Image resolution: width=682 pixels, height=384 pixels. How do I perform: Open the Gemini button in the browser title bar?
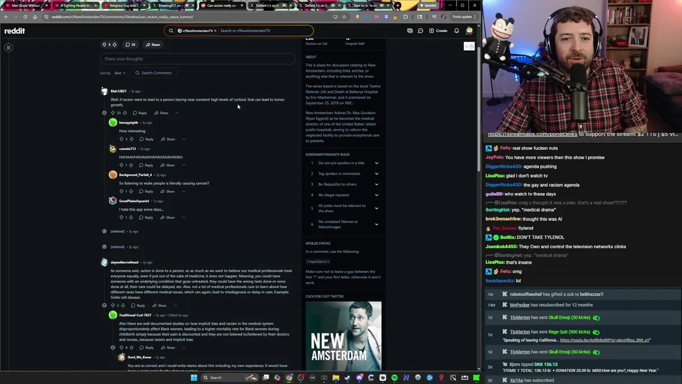pos(427,5)
